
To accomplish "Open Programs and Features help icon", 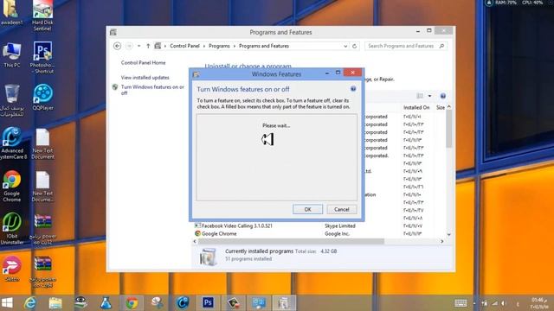I will 442,96.
